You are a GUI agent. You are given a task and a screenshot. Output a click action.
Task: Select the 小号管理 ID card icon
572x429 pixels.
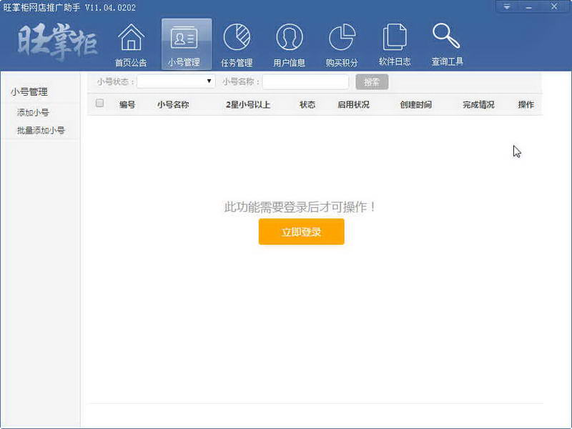(187, 44)
